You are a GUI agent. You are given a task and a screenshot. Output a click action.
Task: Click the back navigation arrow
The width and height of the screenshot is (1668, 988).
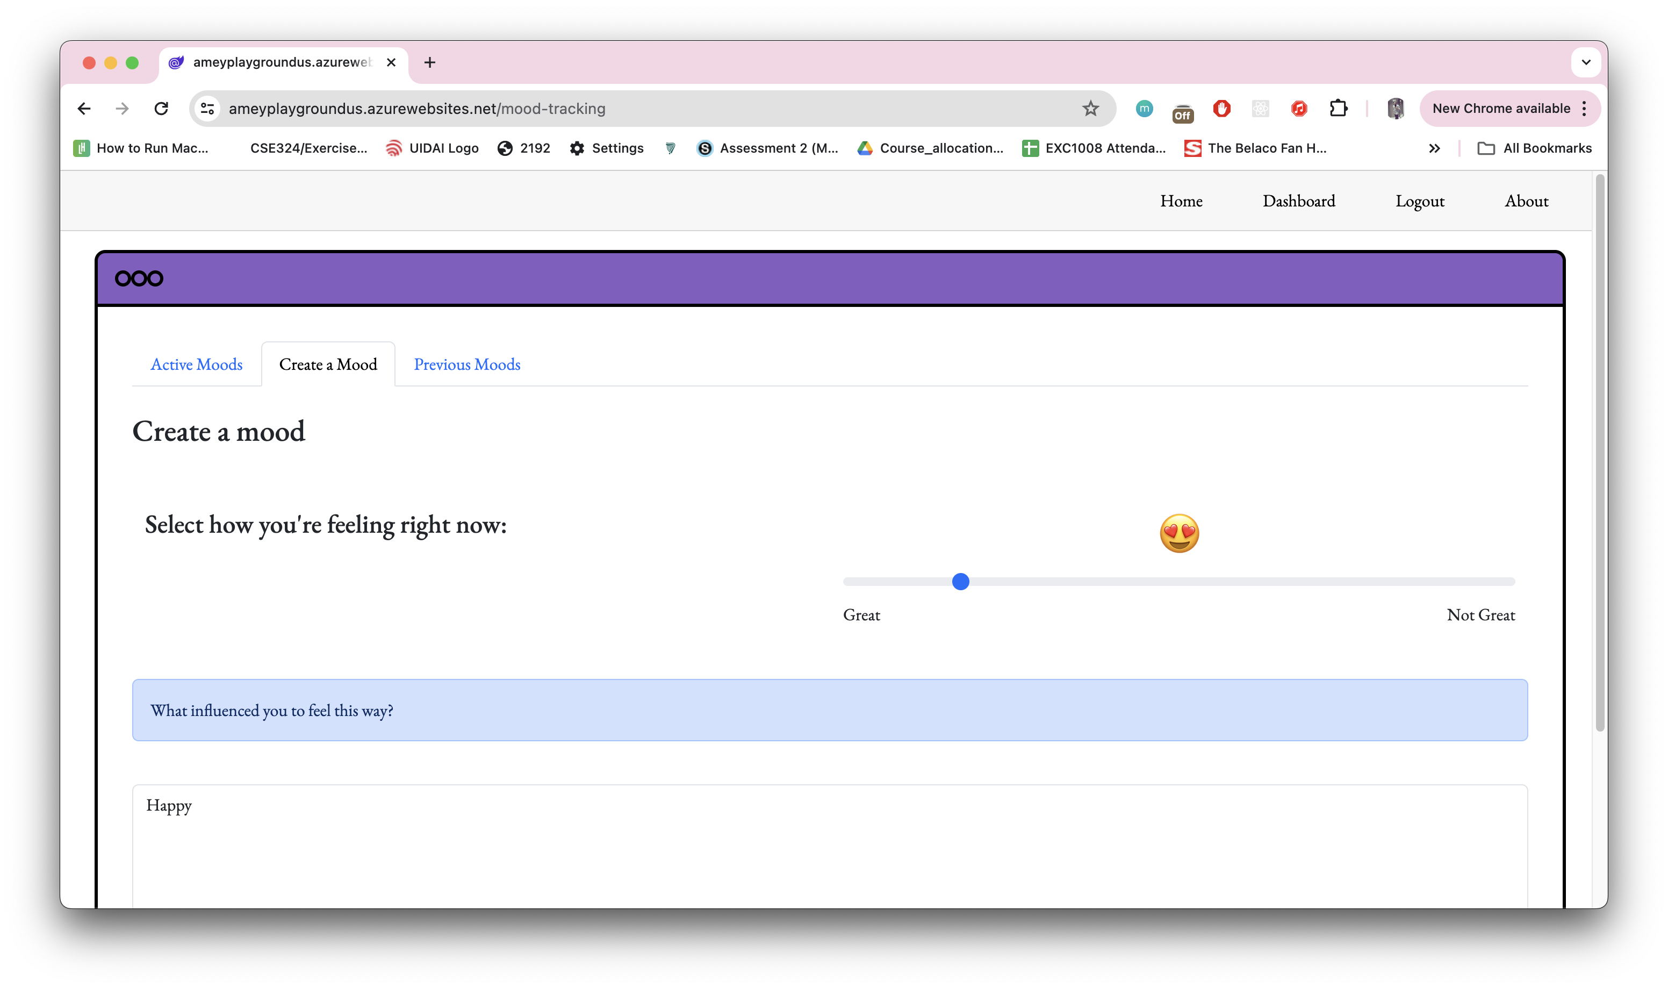(84, 109)
